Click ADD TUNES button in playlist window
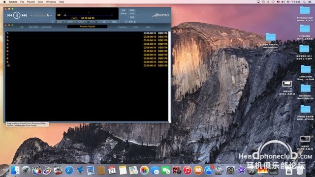 34,27
